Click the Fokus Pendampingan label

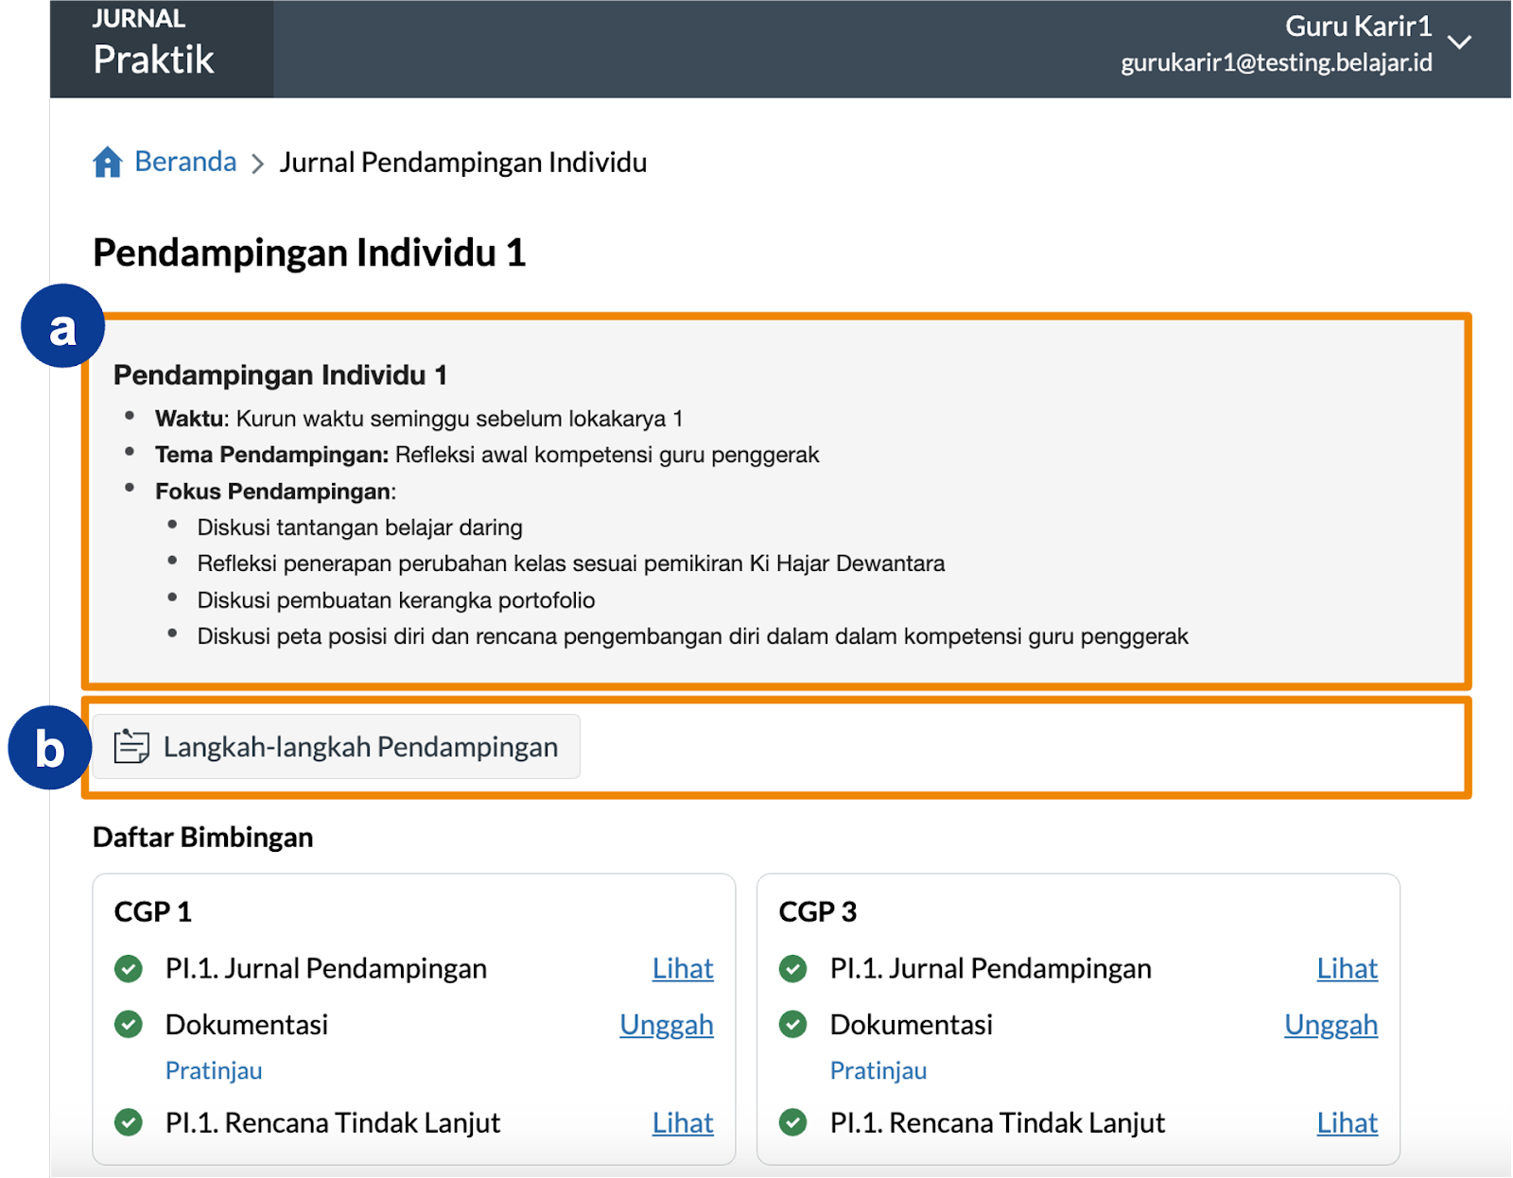coord(275,492)
